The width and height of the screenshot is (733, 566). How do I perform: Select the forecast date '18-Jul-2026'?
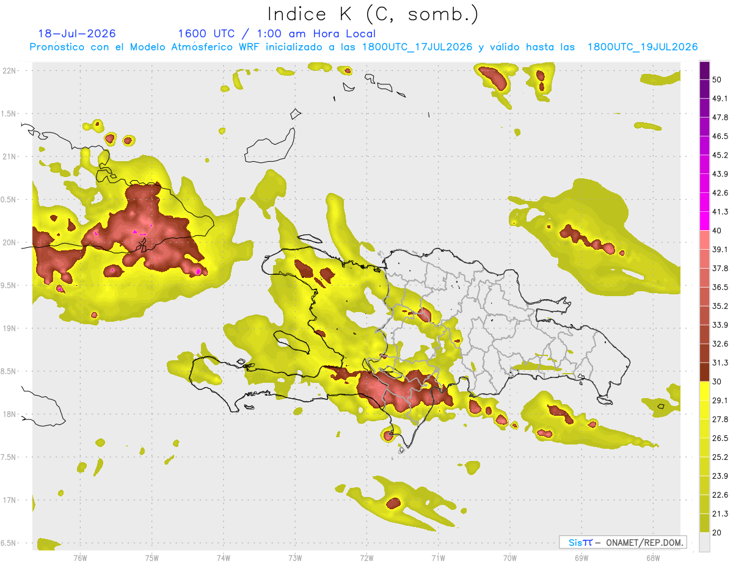[77, 34]
